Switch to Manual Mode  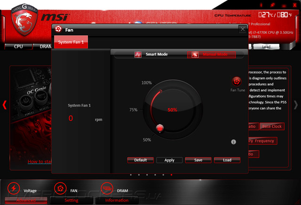211,55
